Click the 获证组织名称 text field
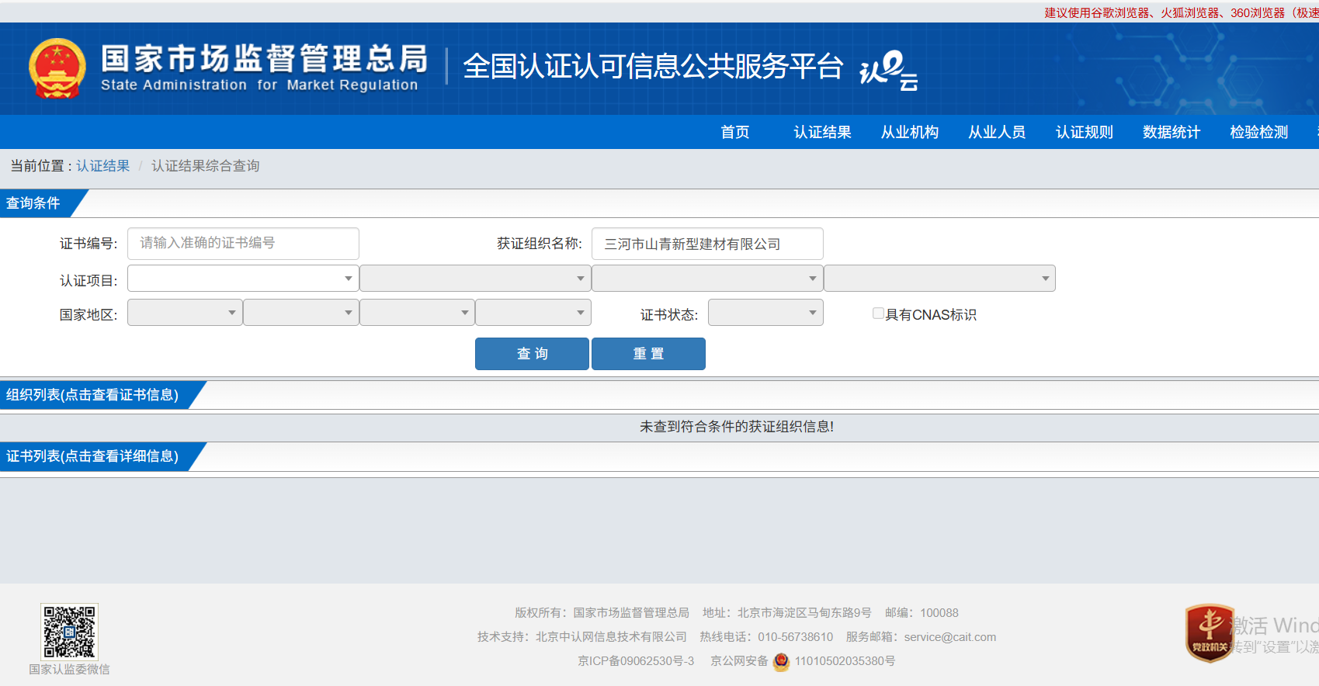1319x686 pixels. tap(706, 244)
